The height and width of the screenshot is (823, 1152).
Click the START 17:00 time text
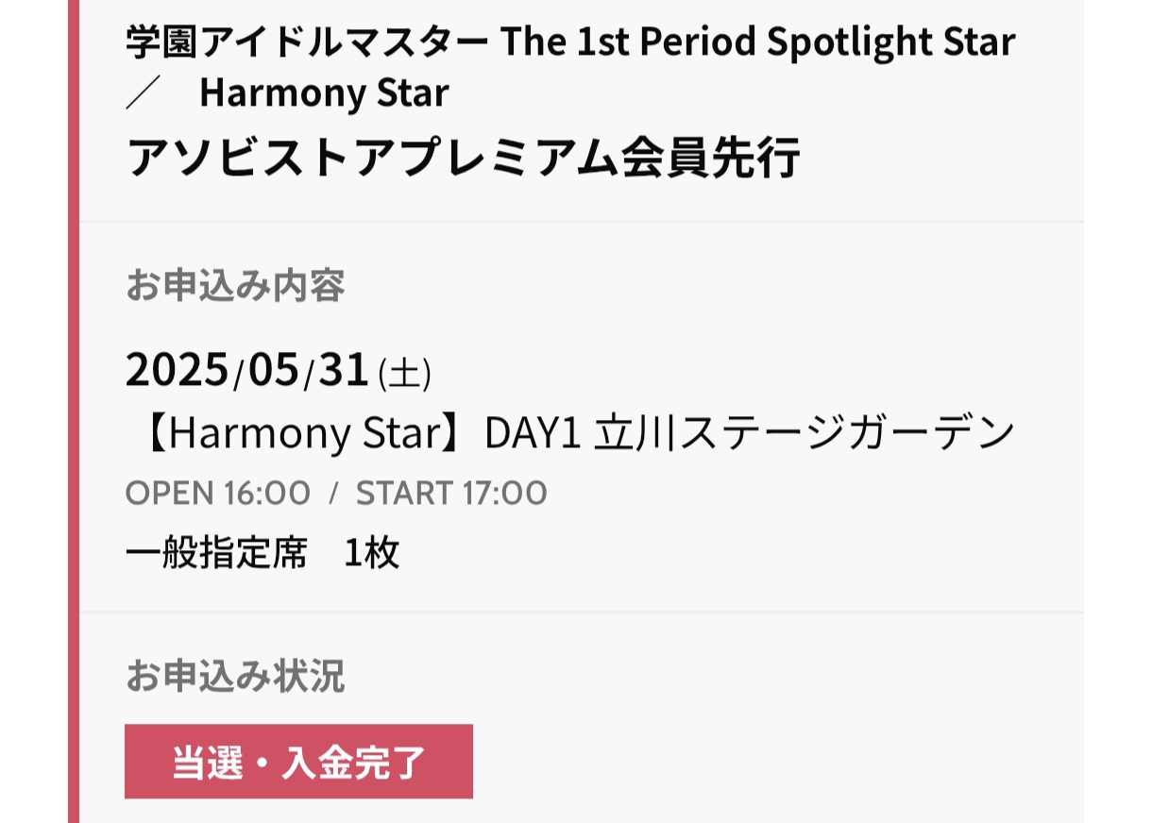[451, 494]
